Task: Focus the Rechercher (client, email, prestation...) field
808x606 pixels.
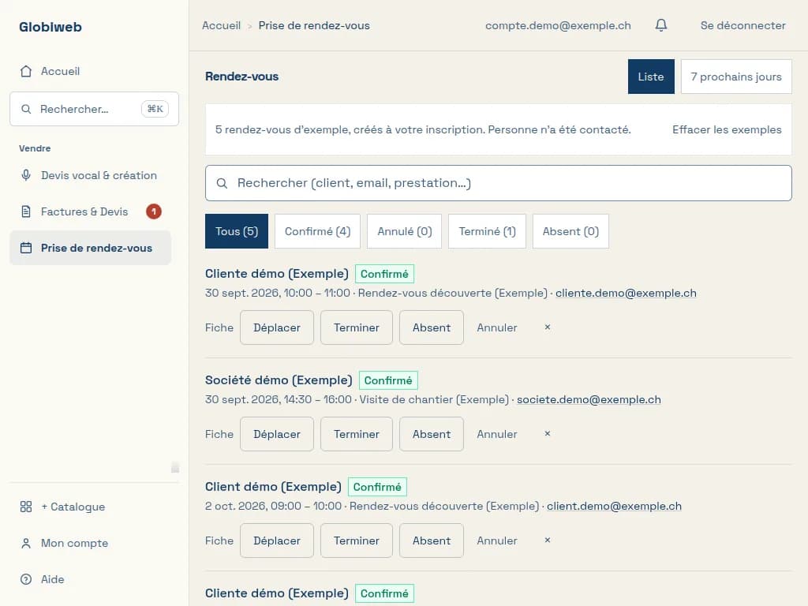Action: tap(499, 183)
